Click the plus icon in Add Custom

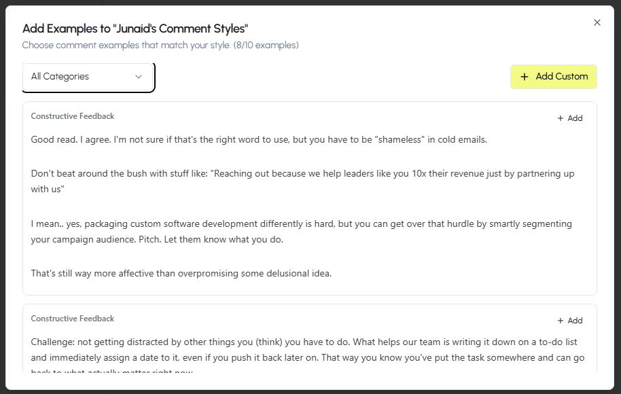coord(524,77)
